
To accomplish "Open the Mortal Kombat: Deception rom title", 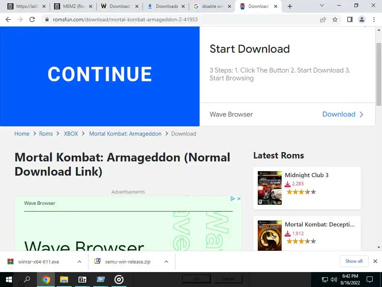I will 320,224.
